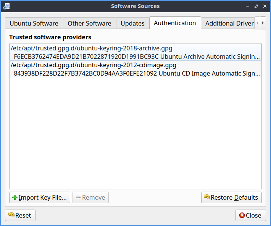Switch to the Ubuntu Software tab
The width and height of the screenshot is (271, 226).
click(x=34, y=23)
